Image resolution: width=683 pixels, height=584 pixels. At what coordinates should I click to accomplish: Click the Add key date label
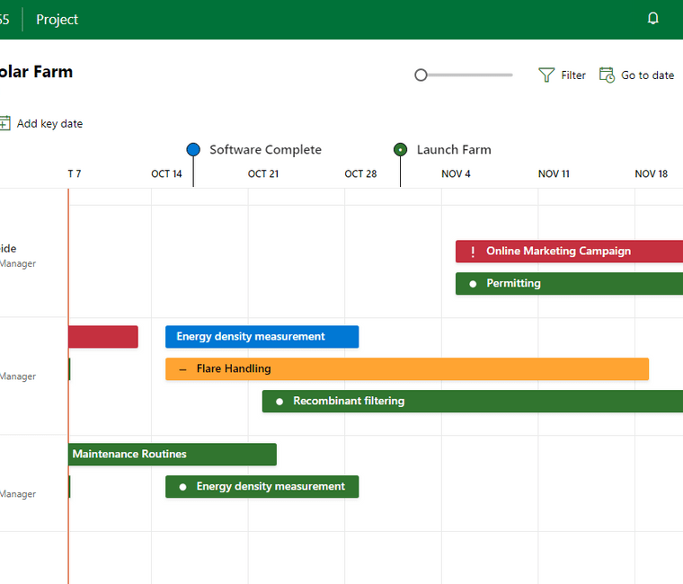(49, 124)
